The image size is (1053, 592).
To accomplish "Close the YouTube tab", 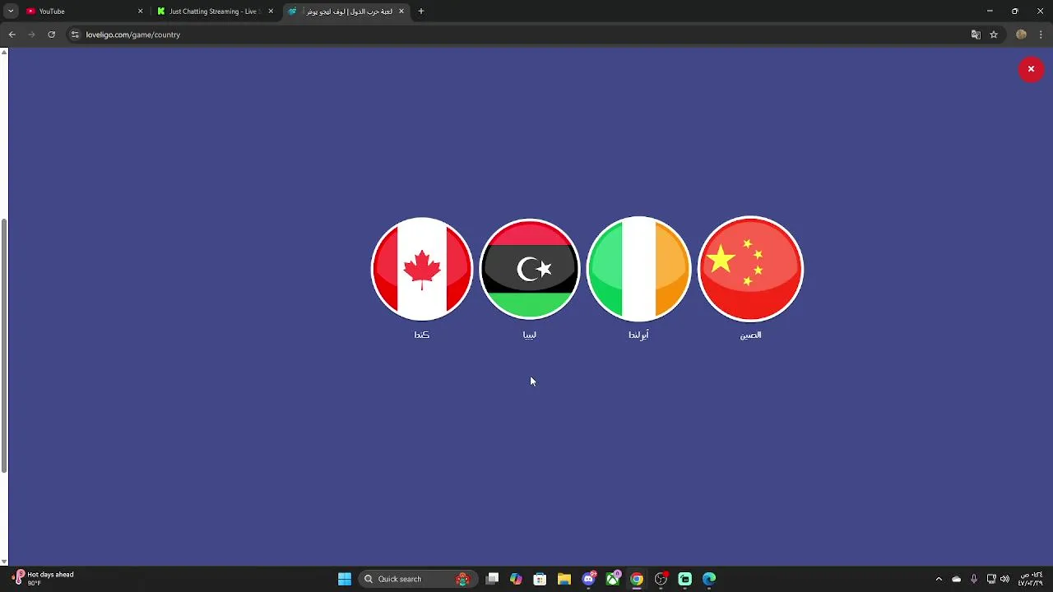I will coord(140,12).
